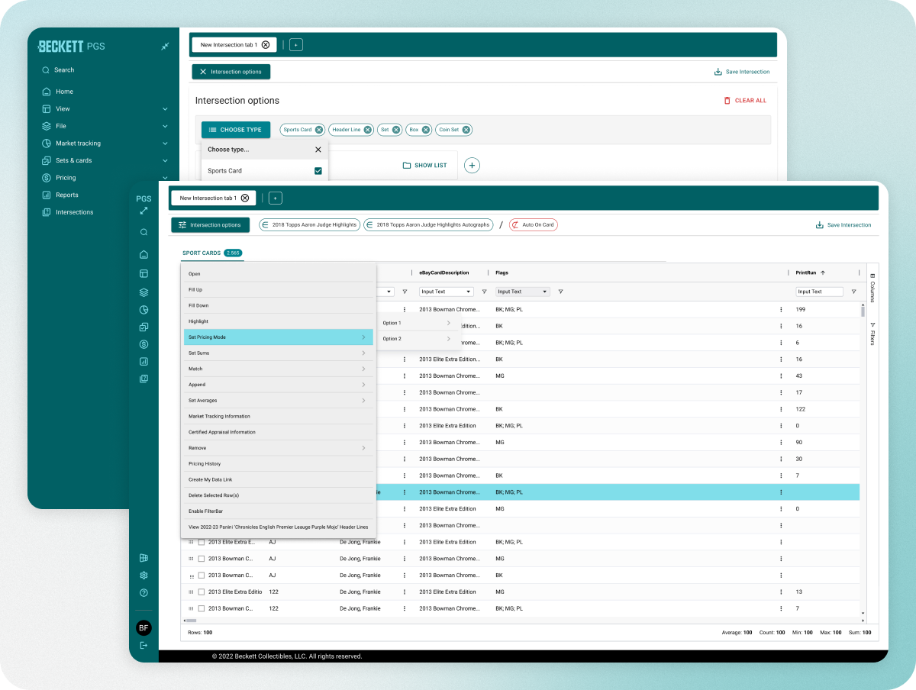This screenshot has height=690, width=916.
Task: Click the PrintRun Input Text field
Action: 820,292
